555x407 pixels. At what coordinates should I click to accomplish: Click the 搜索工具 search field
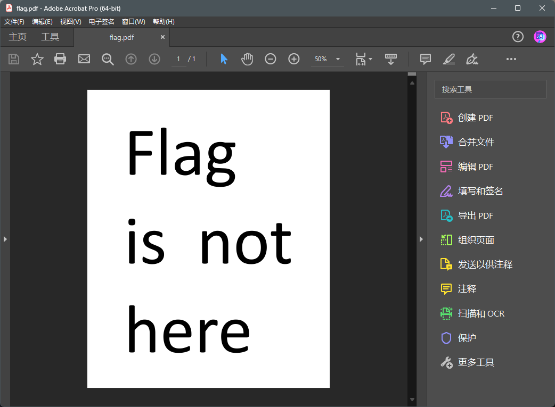pyautogui.click(x=490, y=89)
